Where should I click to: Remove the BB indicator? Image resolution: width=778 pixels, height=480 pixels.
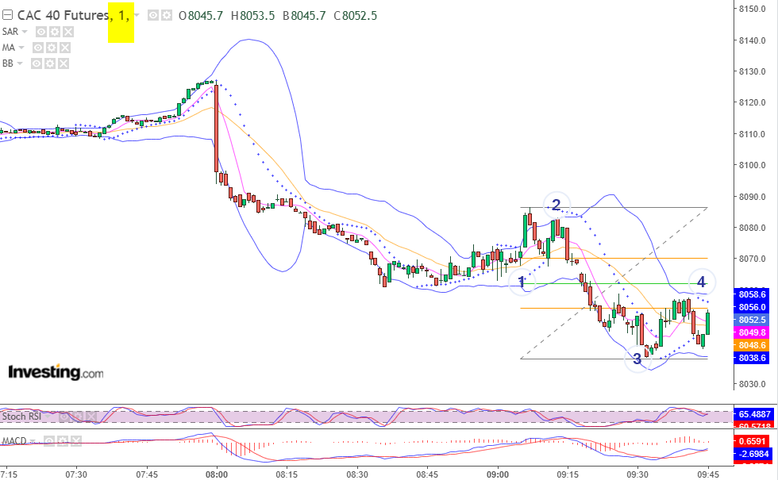tap(64, 63)
